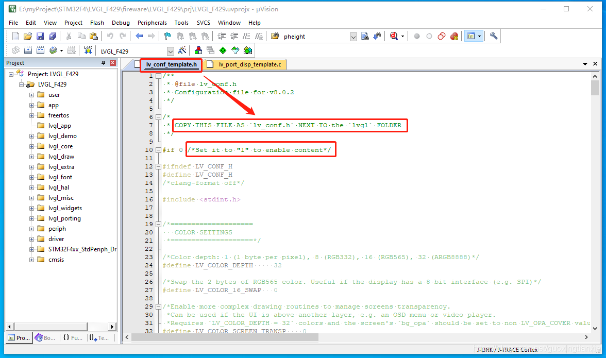The height and width of the screenshot is (358, 606).
Task: Expand the lvgl_widgets group
Action: point(32,208)
